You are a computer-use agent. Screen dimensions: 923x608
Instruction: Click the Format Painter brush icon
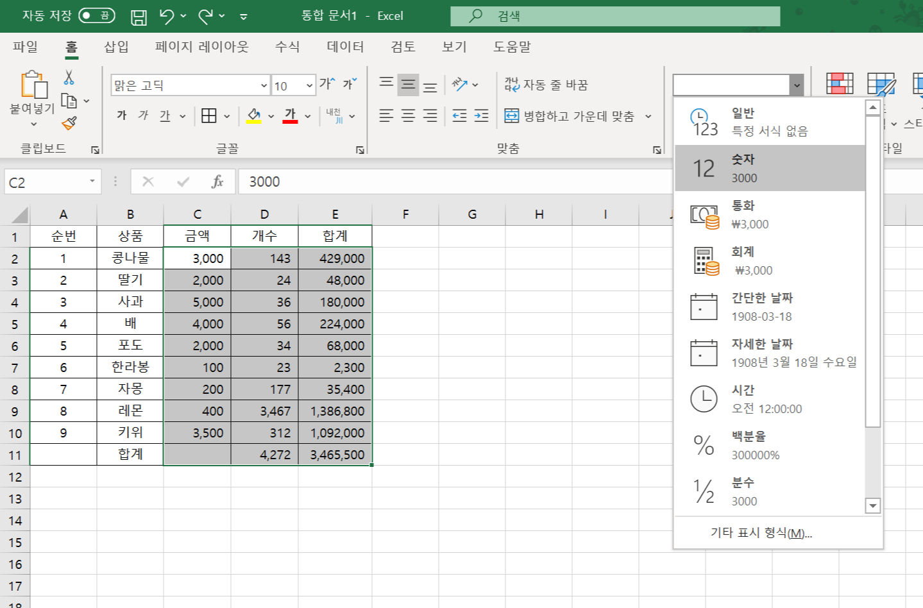click(x=69, y=123)
